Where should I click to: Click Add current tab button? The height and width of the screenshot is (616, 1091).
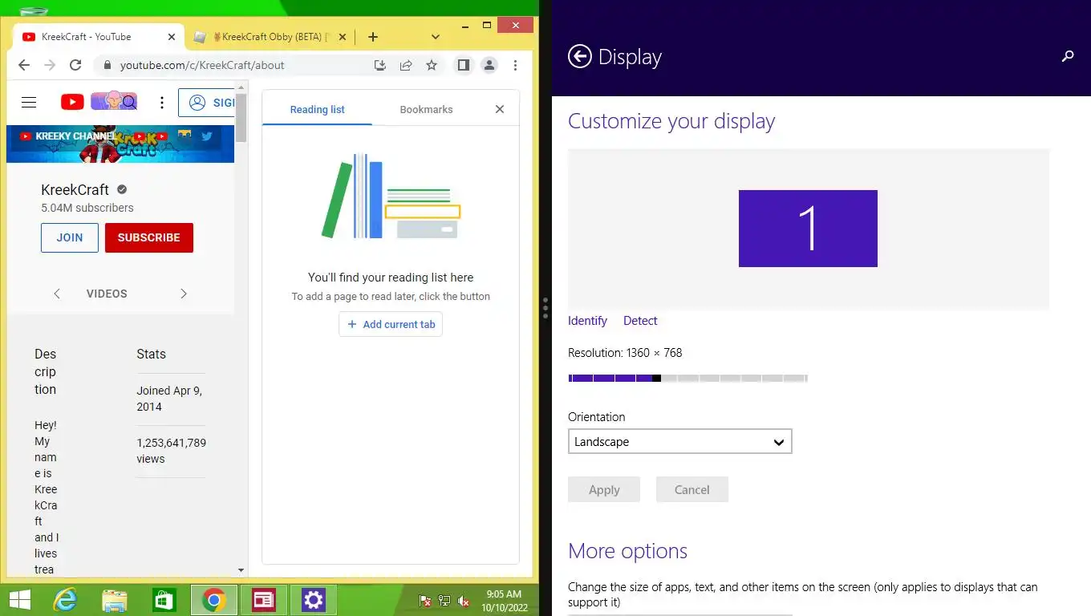pos(391,324)
